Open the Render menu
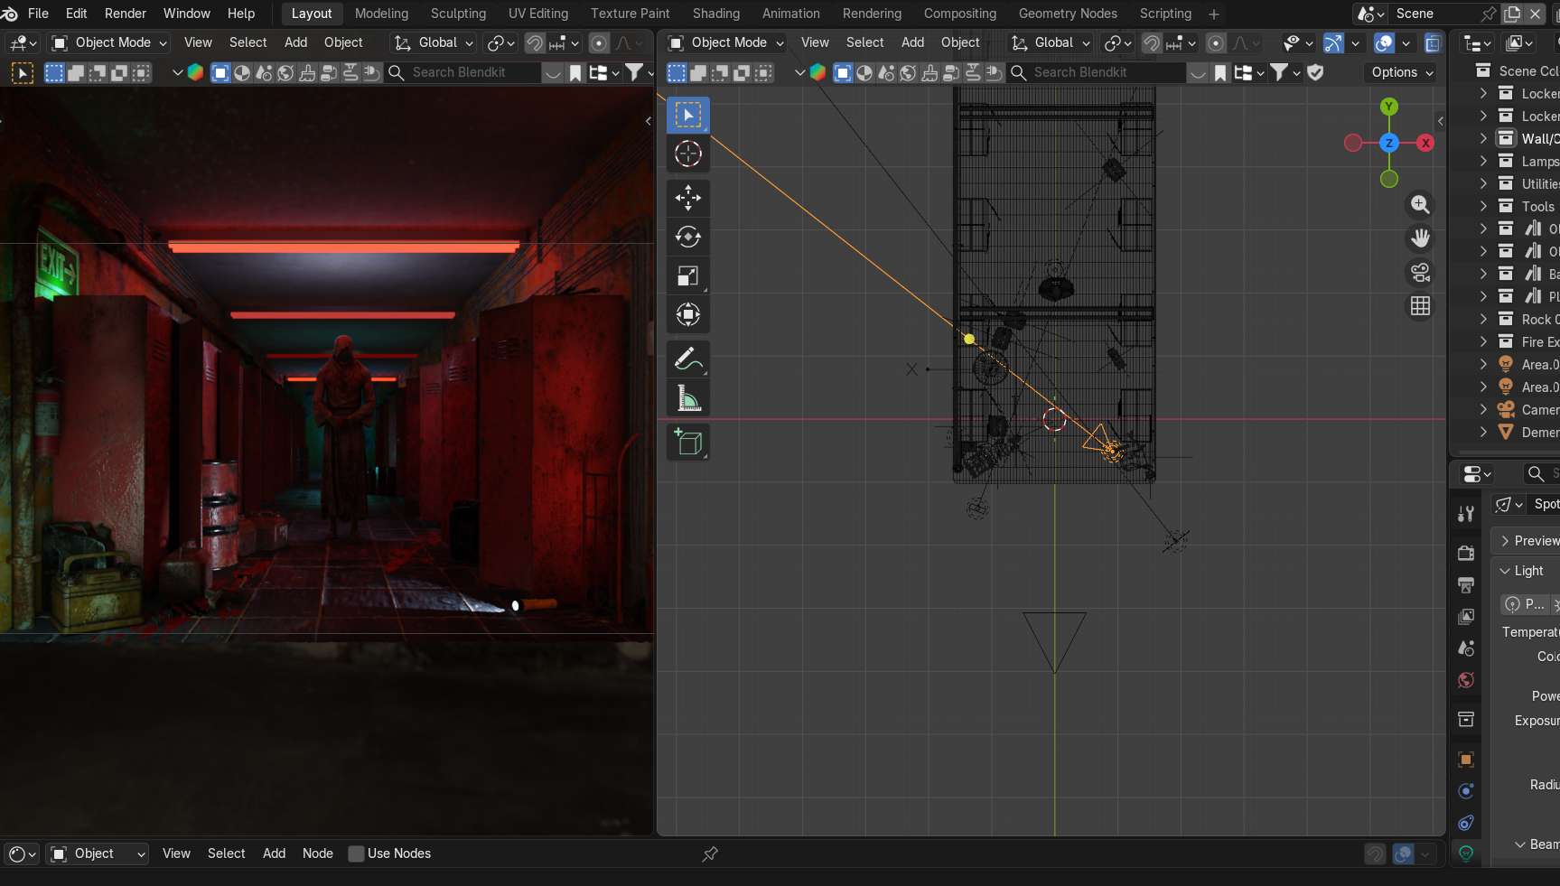This screenshot has width=1560, height=886. (x=126, y=14)
